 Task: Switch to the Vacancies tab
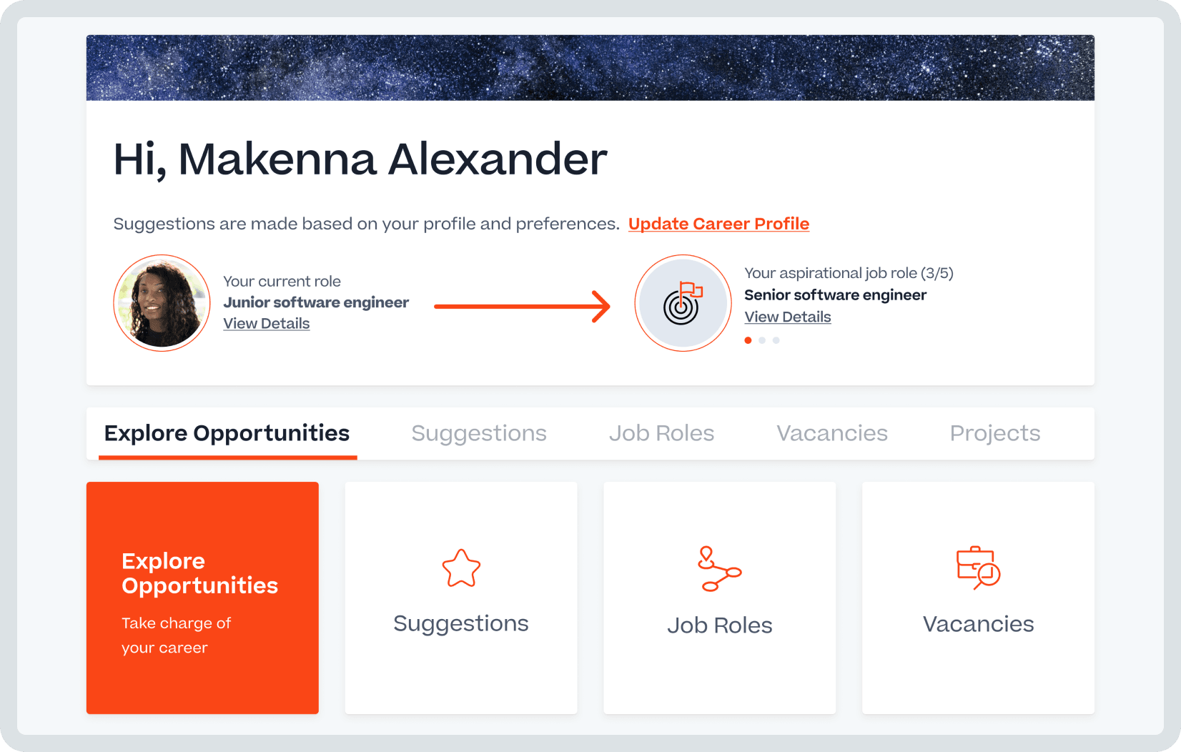831,433
